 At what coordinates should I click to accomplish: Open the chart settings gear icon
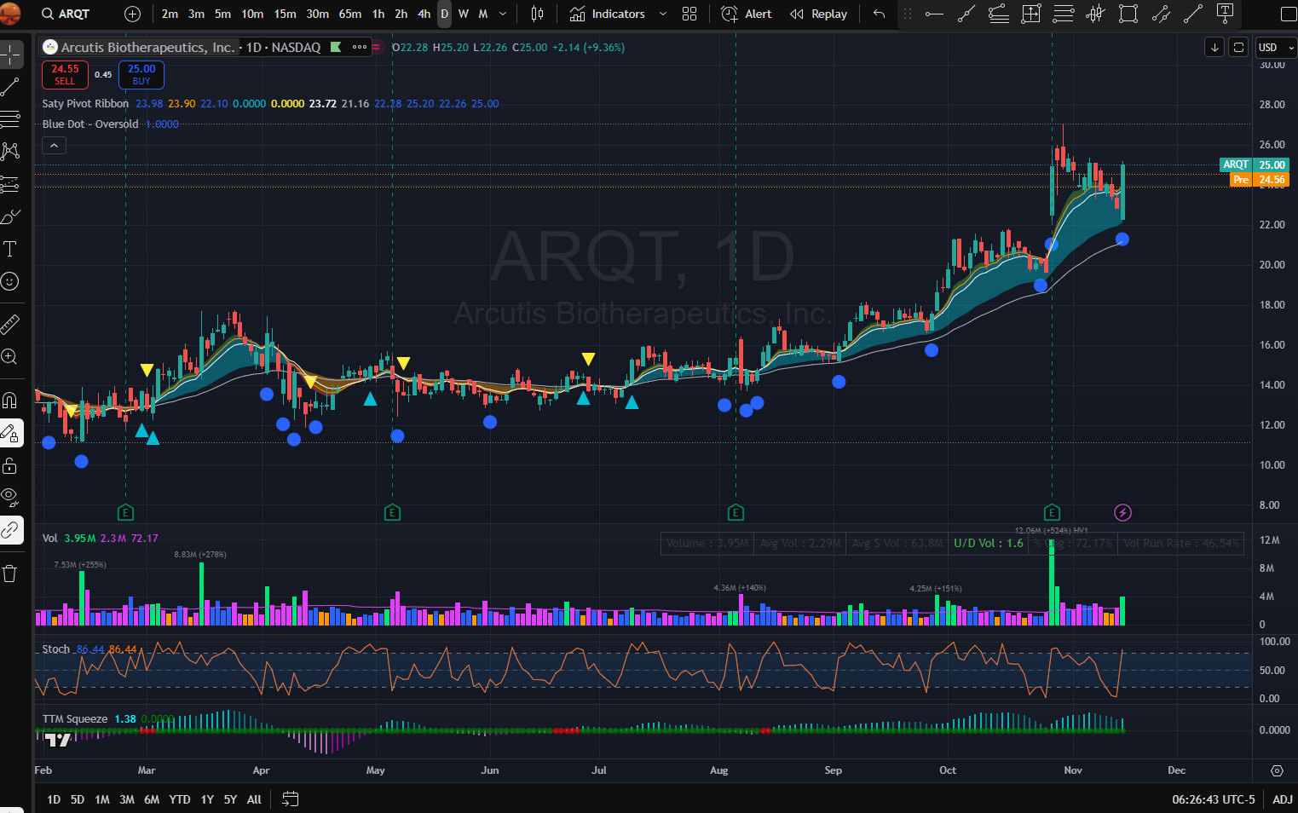[1277, 770]
